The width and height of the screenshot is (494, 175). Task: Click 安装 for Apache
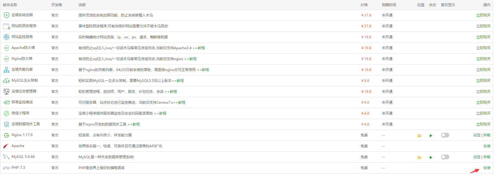coord(487,146)
